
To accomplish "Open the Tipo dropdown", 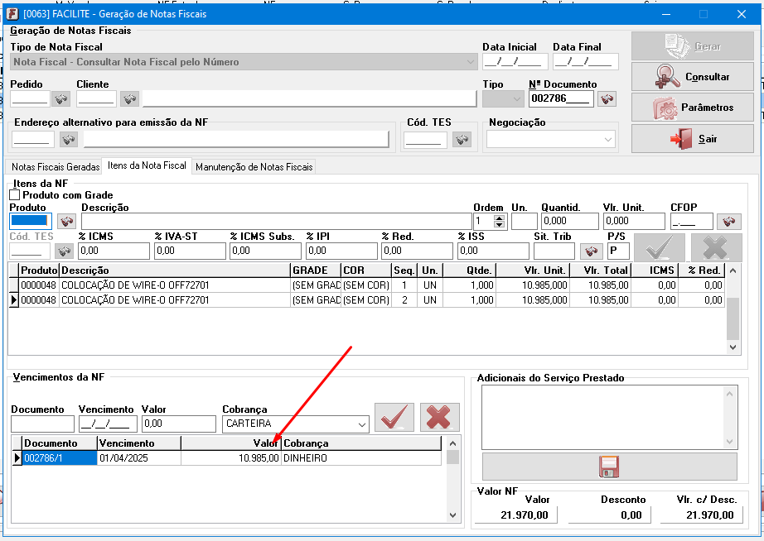I will click(516, 99).
